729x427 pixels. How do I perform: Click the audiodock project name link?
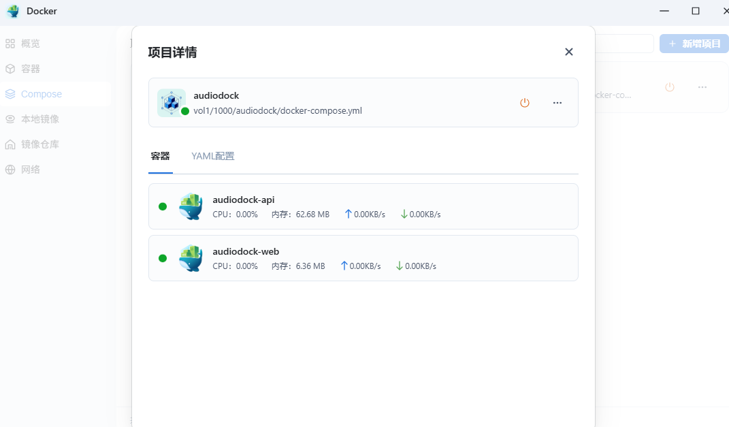pyautogui.click(x=216, y=95)
